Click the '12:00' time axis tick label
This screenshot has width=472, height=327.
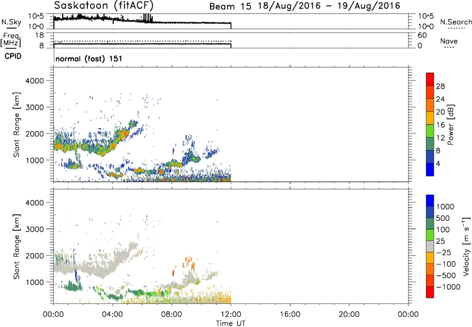pos(231,315)
